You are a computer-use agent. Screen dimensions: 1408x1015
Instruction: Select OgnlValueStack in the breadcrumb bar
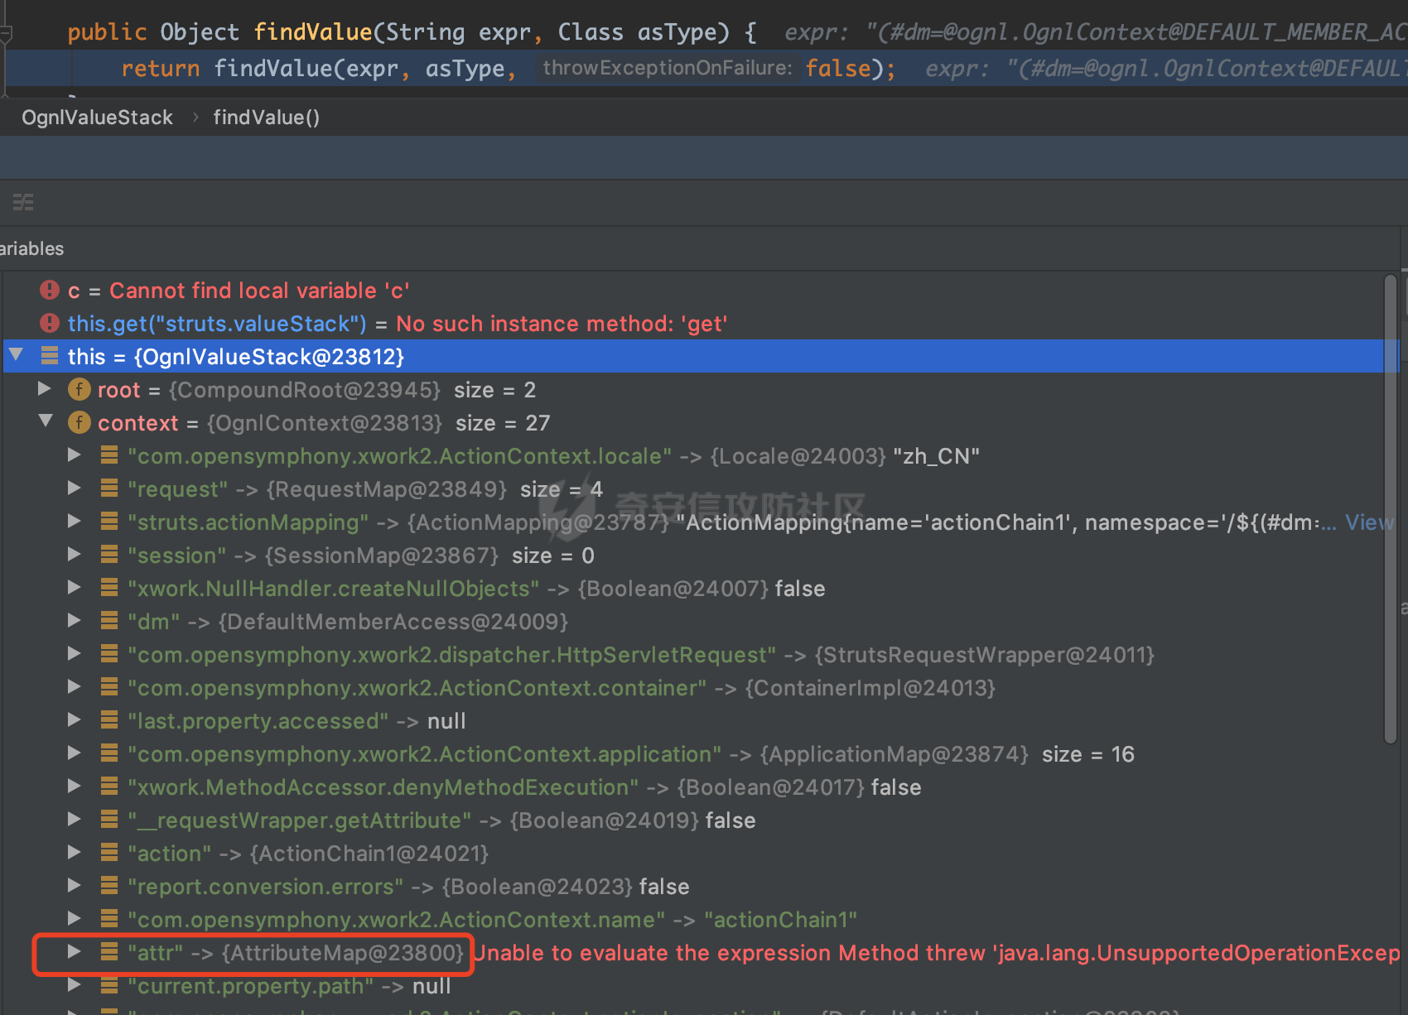point(97,118)
